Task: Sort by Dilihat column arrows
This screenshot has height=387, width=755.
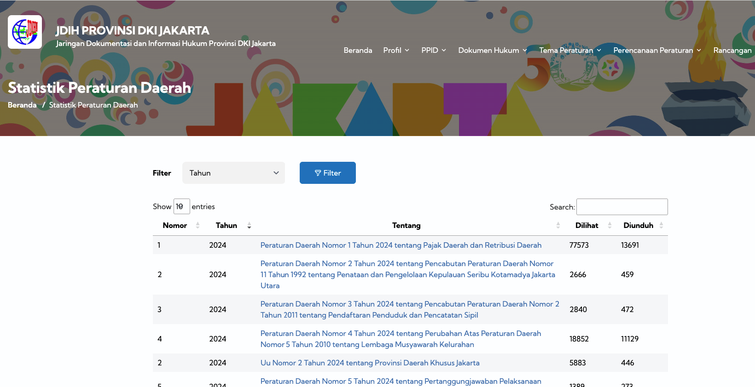Action: pos(610,225)
